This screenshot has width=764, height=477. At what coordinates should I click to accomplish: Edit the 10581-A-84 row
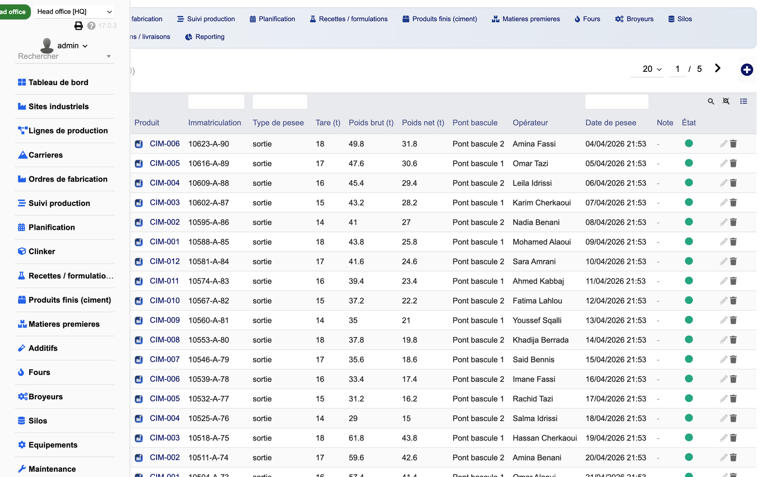[723, 261]
